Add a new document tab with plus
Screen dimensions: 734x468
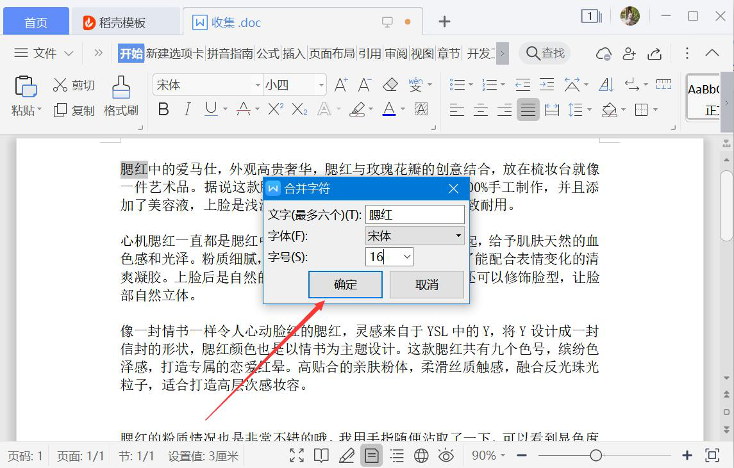pos(444,22)
